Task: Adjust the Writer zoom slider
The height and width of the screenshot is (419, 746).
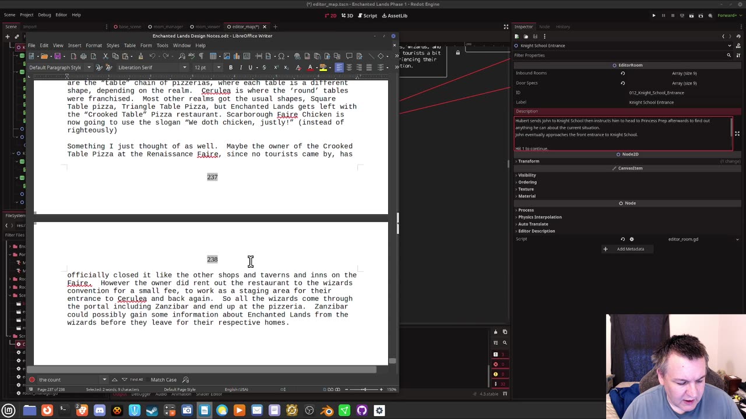Action: point(364,389)
